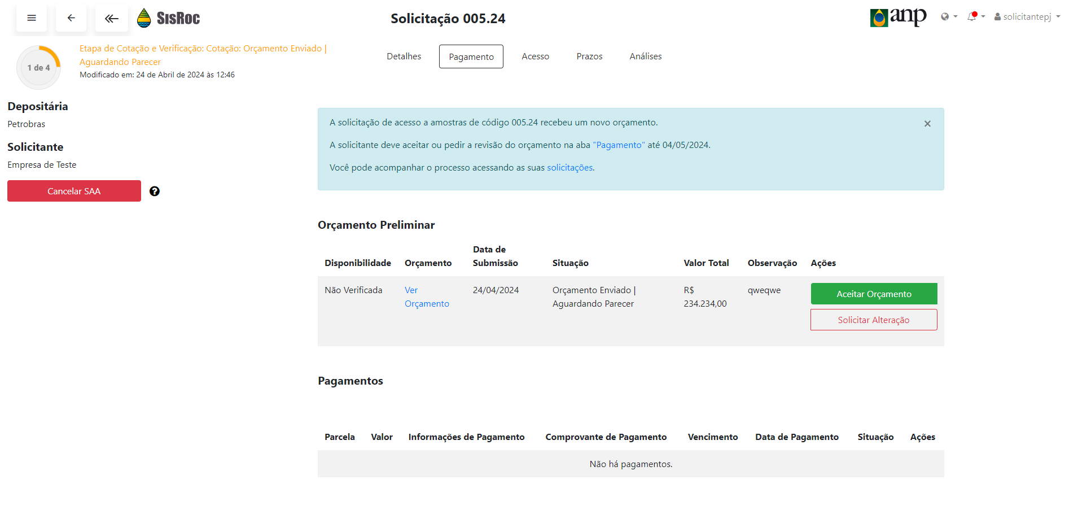Image resolution: width=1078 pixels, height=510 pixels.
Task: Open the hamburger menu
Action: tap(32, 18)
